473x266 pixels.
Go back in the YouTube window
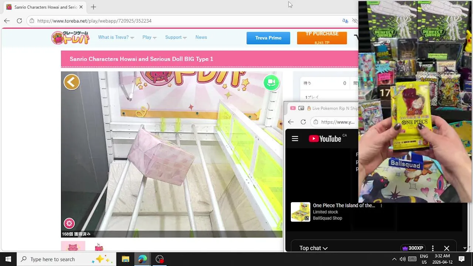(x=291, y=122)
